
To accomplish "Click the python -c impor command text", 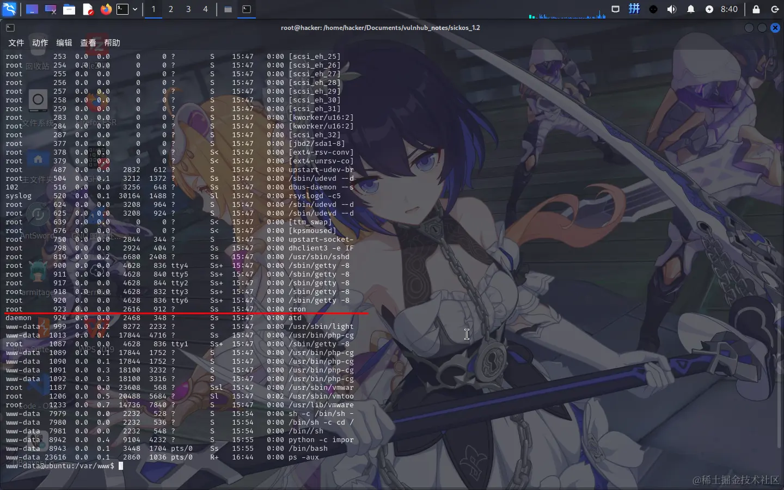I will pos(321,440).
